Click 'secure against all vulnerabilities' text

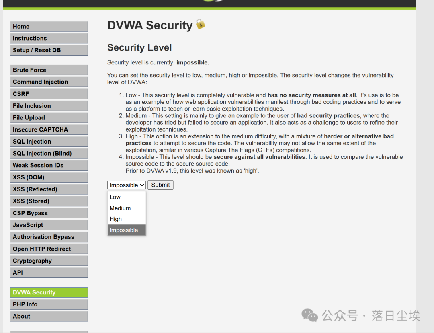tap(259, 157)
